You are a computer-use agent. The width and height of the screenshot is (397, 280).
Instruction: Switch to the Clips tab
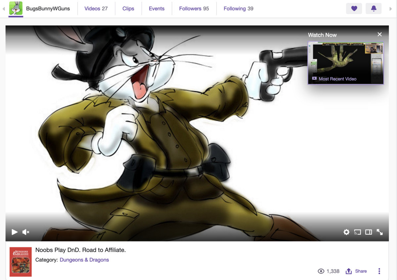tap(128, 9)
